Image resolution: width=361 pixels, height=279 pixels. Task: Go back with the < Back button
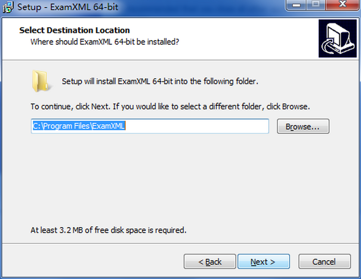point(210,262)
